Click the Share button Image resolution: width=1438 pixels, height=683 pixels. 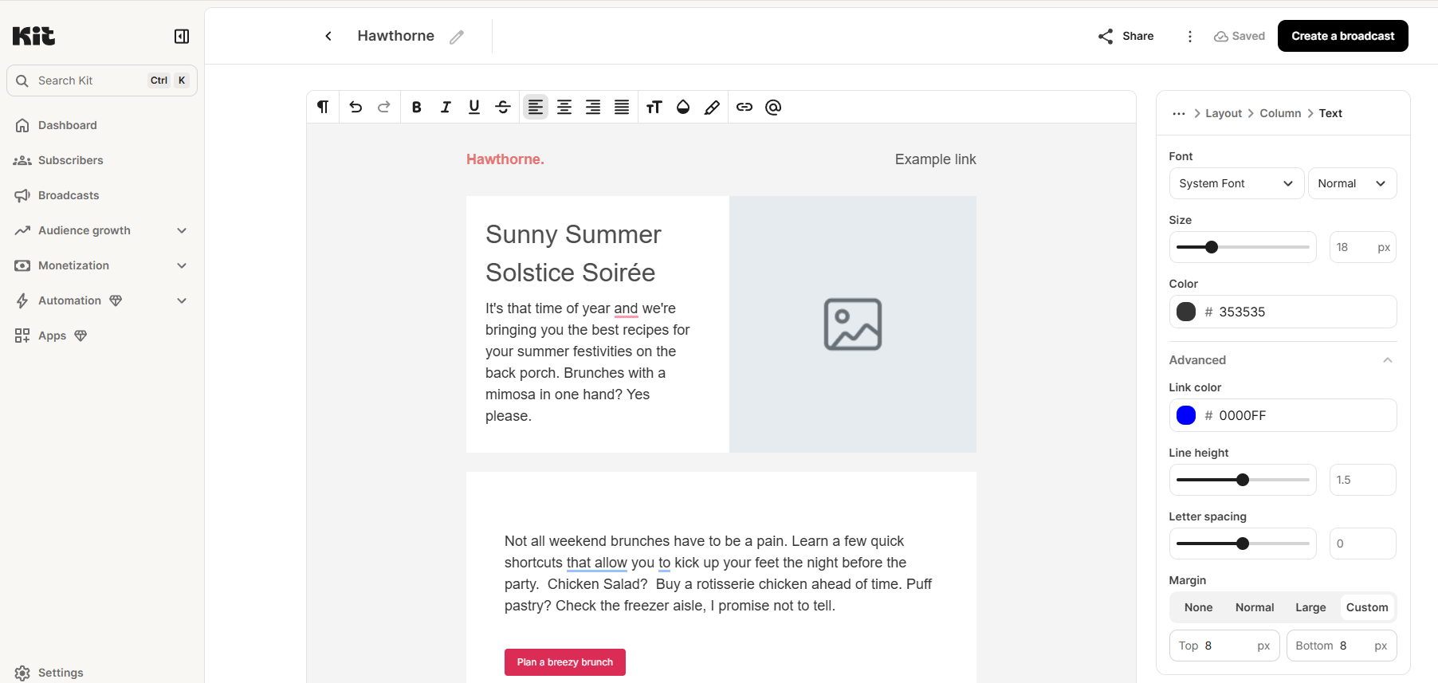click(x=1126, y=36)
